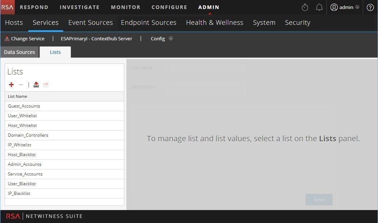
Task: Switch to the Data Sources tab
Action: click(19, 52)
